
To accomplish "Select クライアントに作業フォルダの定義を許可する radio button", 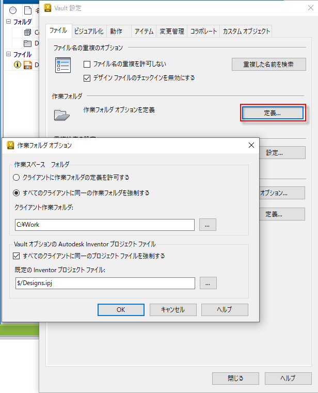I will 17,178.
